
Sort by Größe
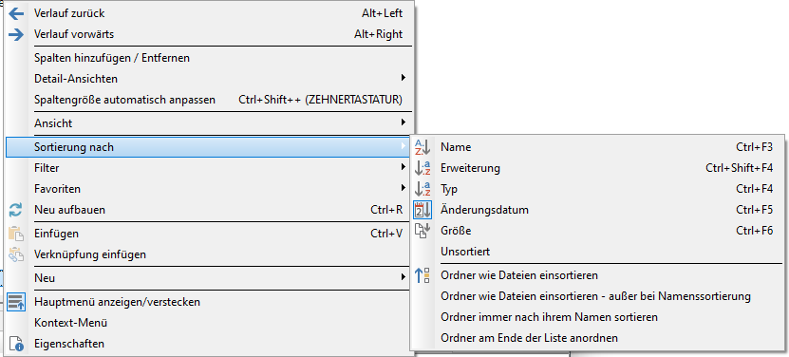pos(597,231)
